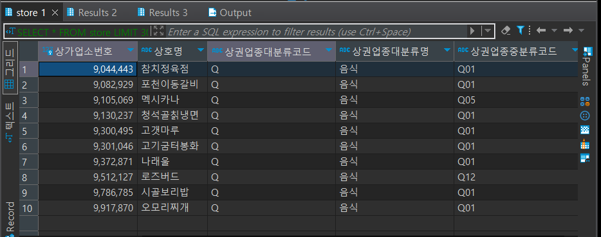Image resolution: width=601 pixels, height=237 pixels.
Task: Expand the filter editor with the maximize icon
Action: pos(158,31)
